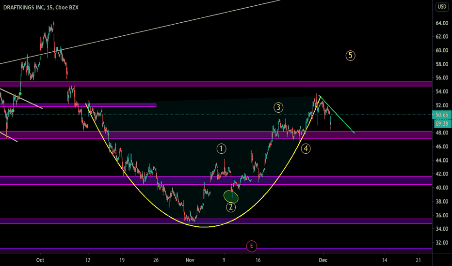The width and height of the screenshot is (452, 266).
Task: Click the 46.00 price axis label
Action: (442, 147)
